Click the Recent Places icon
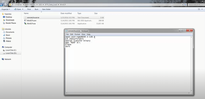The image size is (205, 99). click(x=4, y=23)
